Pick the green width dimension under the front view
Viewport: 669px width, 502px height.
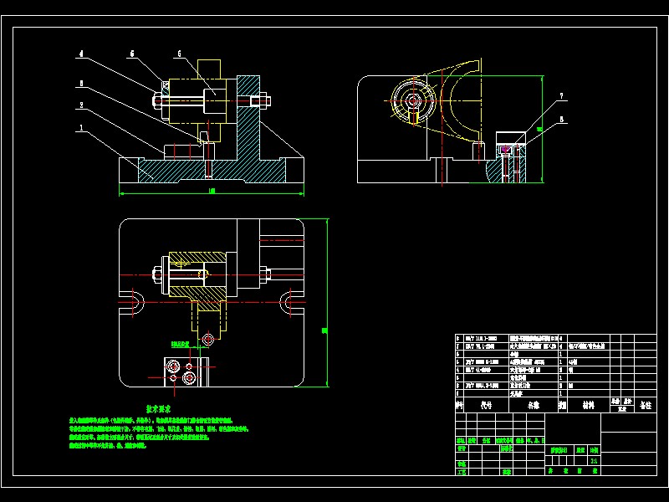pos(212,191)
